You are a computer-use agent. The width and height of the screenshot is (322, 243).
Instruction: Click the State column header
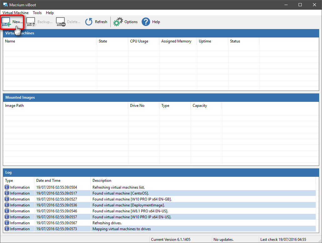pyautogui.click(x=113, y=41)
